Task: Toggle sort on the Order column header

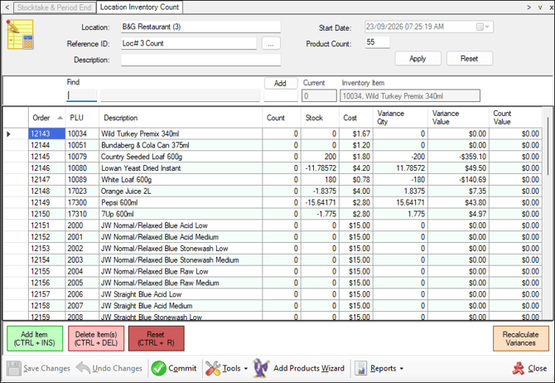Action: click(x=46, y=118)
